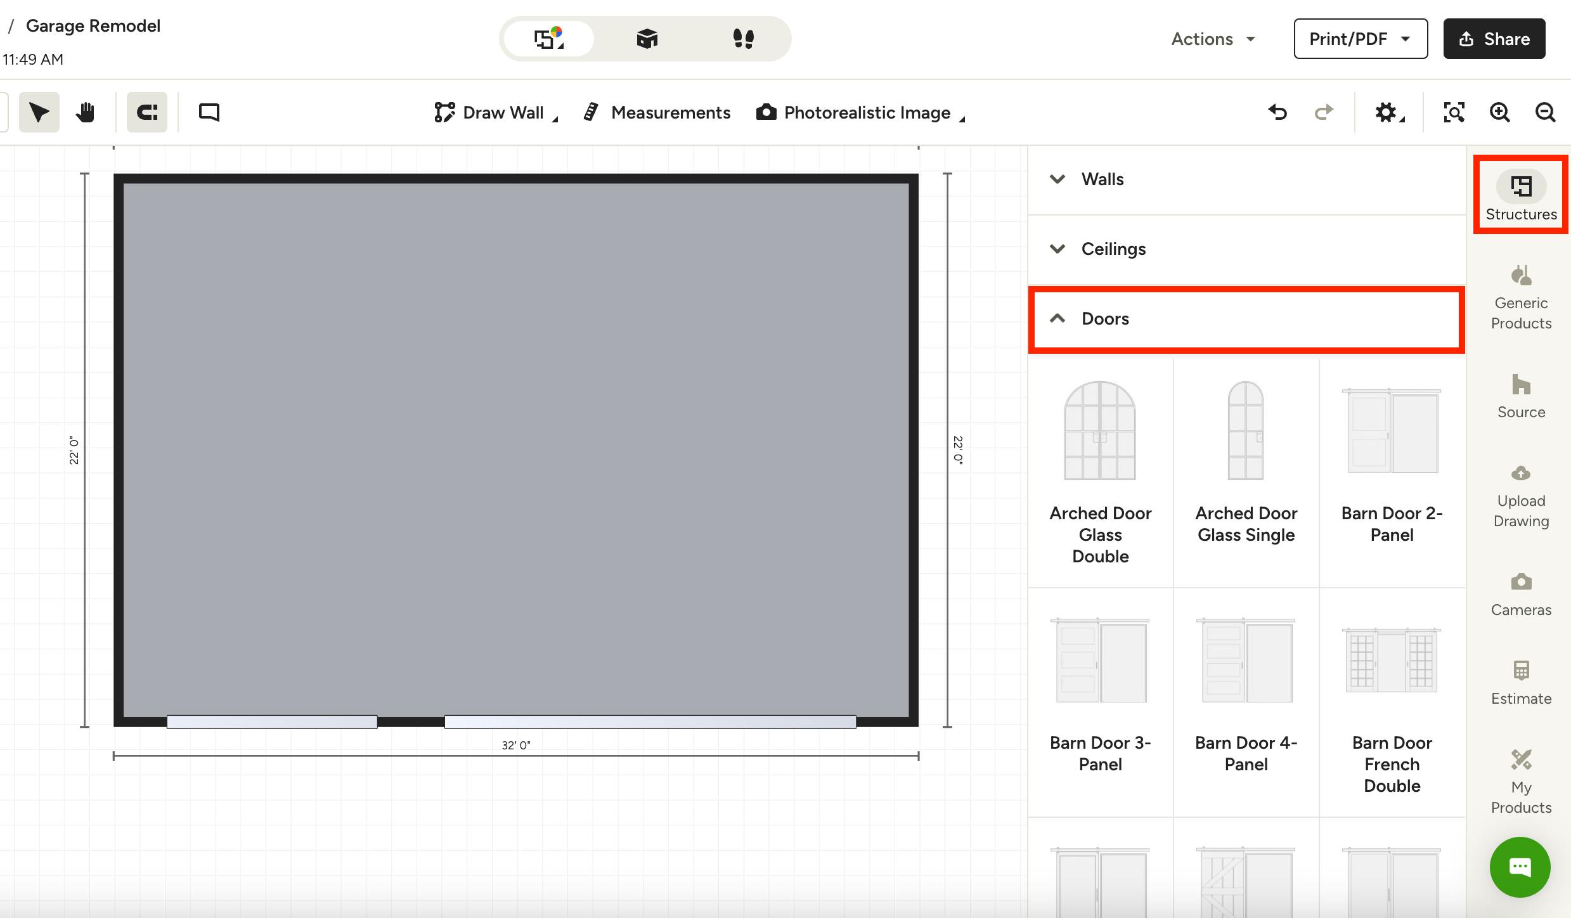Switch to 2D floor plan view
The width and height of the screenshot is (1571, 918).
tap(549, 39)
